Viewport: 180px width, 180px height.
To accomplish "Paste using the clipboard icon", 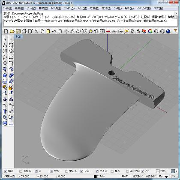I will [x=48, y=31].
